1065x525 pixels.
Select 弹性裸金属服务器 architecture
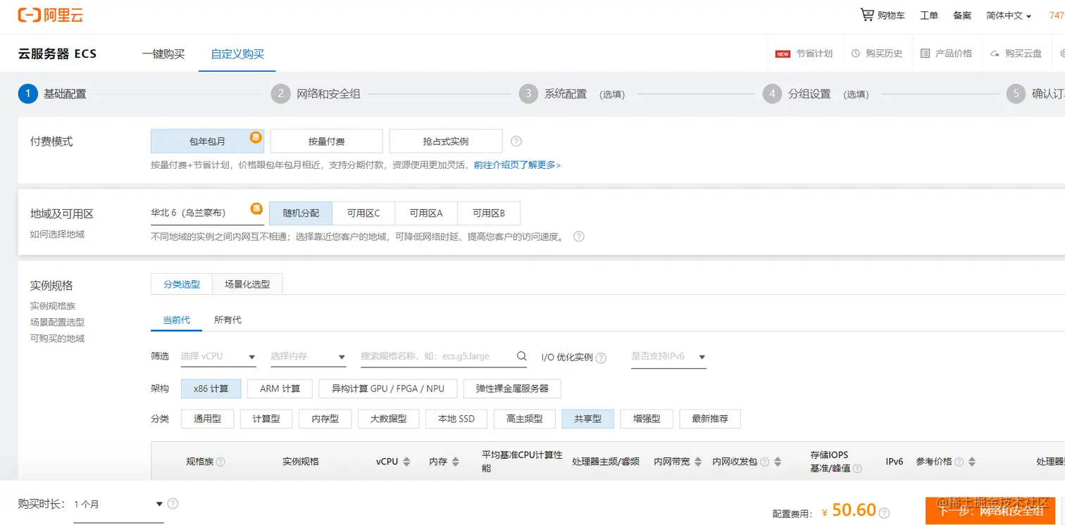click(512, 388)
